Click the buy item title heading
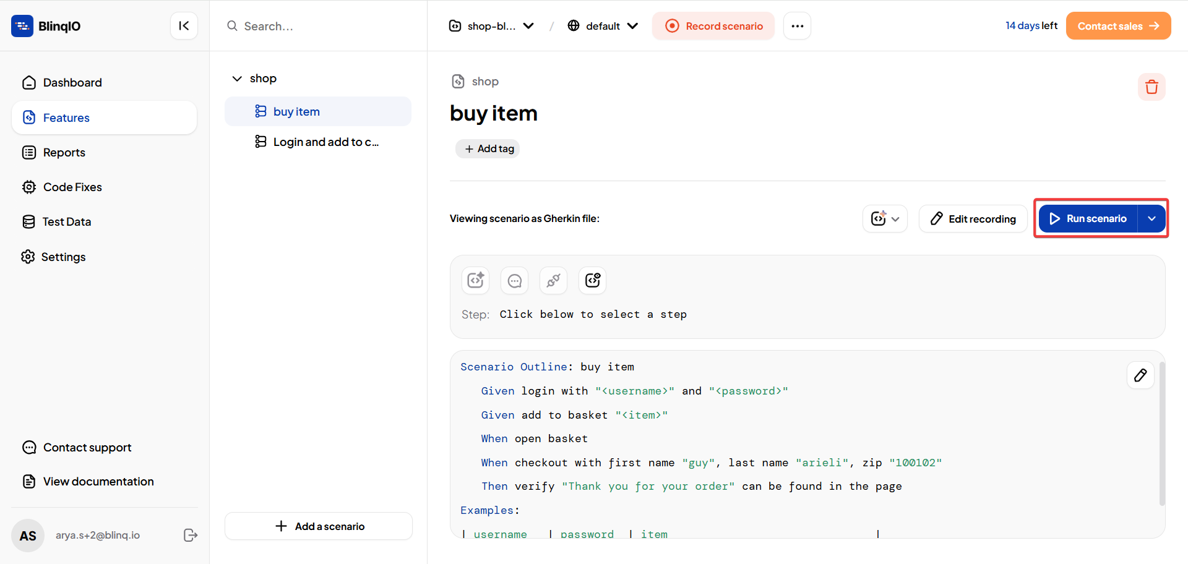 point(494,114)
